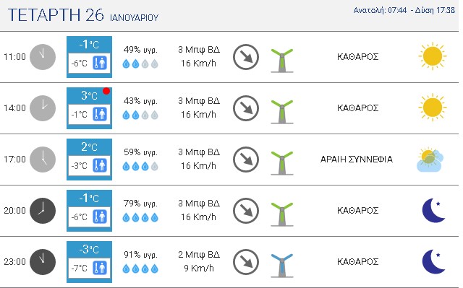Select the -1°C temperature tile at 11:00
The image size is (463, 288).
click(89, 57)
